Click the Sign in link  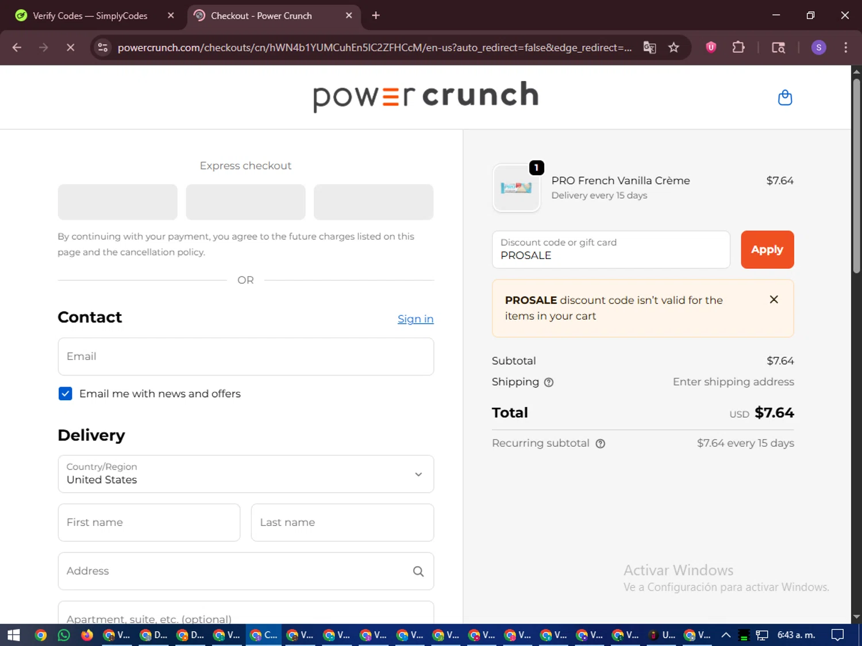(x=415, y=319)
